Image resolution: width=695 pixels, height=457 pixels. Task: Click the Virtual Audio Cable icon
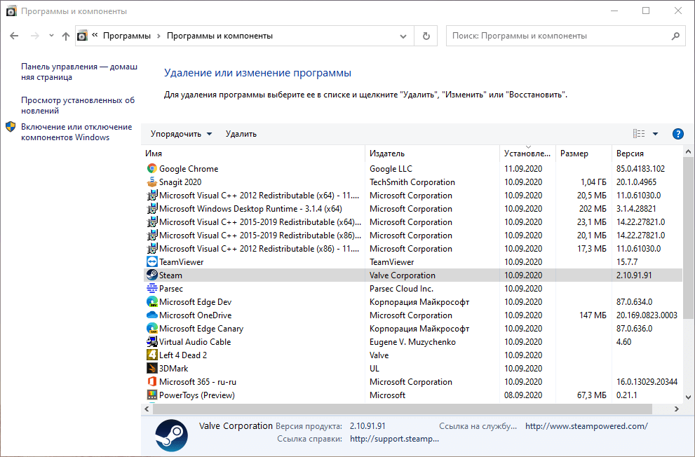click(x=152, y=341)
